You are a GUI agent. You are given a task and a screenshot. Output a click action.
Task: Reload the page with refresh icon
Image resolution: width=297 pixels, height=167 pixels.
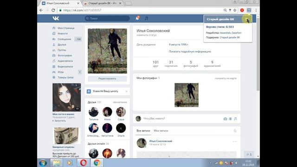click(x=53, y=10)
